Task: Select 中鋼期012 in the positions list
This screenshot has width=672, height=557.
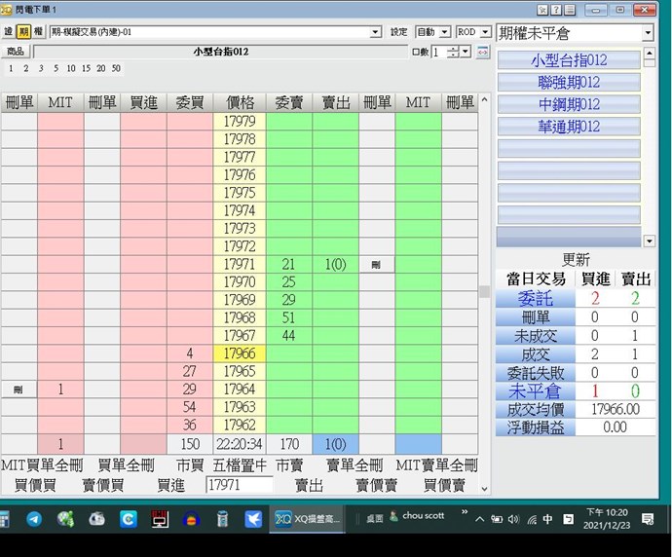Action: [569, 104]
